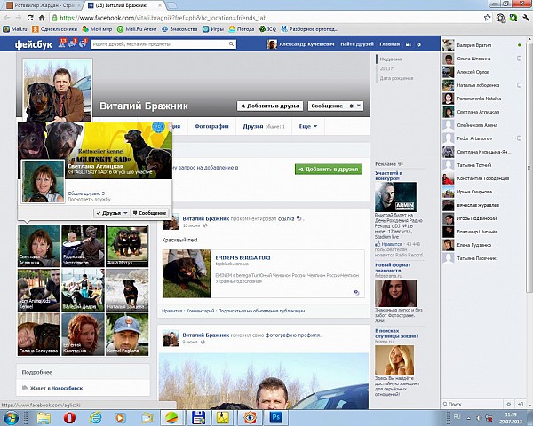Select the Виталий Бражник browser tab
The width and height of the screenshot is (533, 426).
pyautogui.click(x=124, y=5)
